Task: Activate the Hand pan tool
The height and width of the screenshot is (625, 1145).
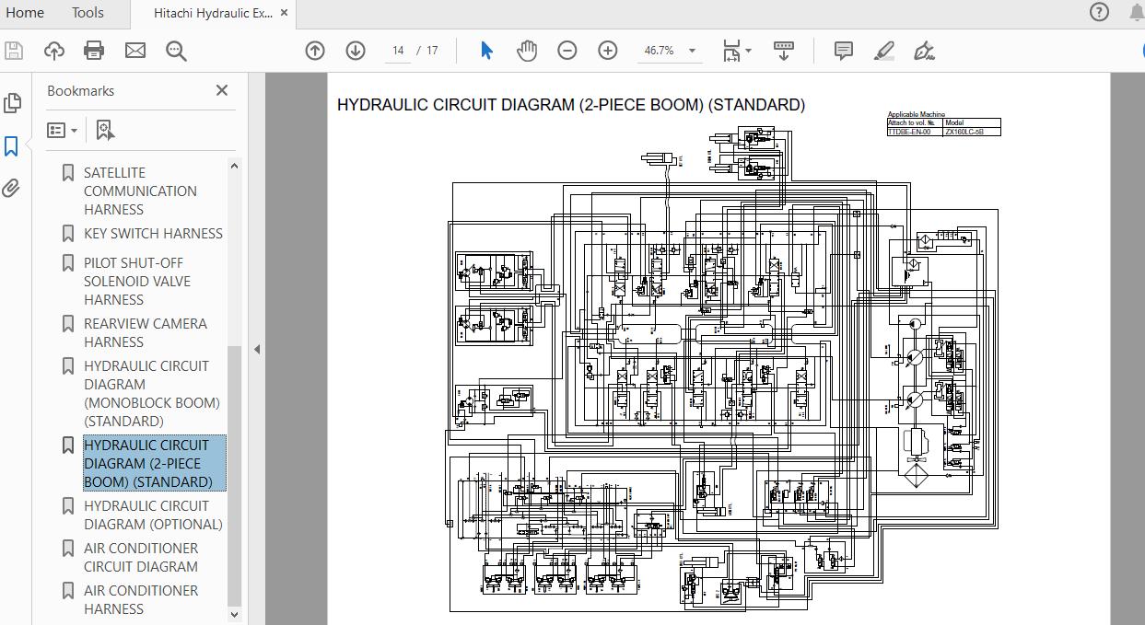Action: 527,51
